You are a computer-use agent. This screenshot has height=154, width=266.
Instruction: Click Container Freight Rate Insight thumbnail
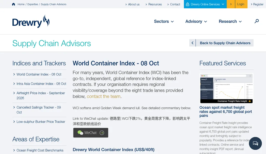227,88
